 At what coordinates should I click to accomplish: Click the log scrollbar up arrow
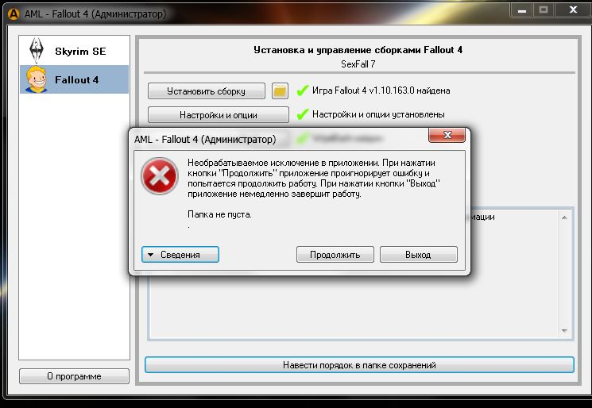[x=565, y=216]
